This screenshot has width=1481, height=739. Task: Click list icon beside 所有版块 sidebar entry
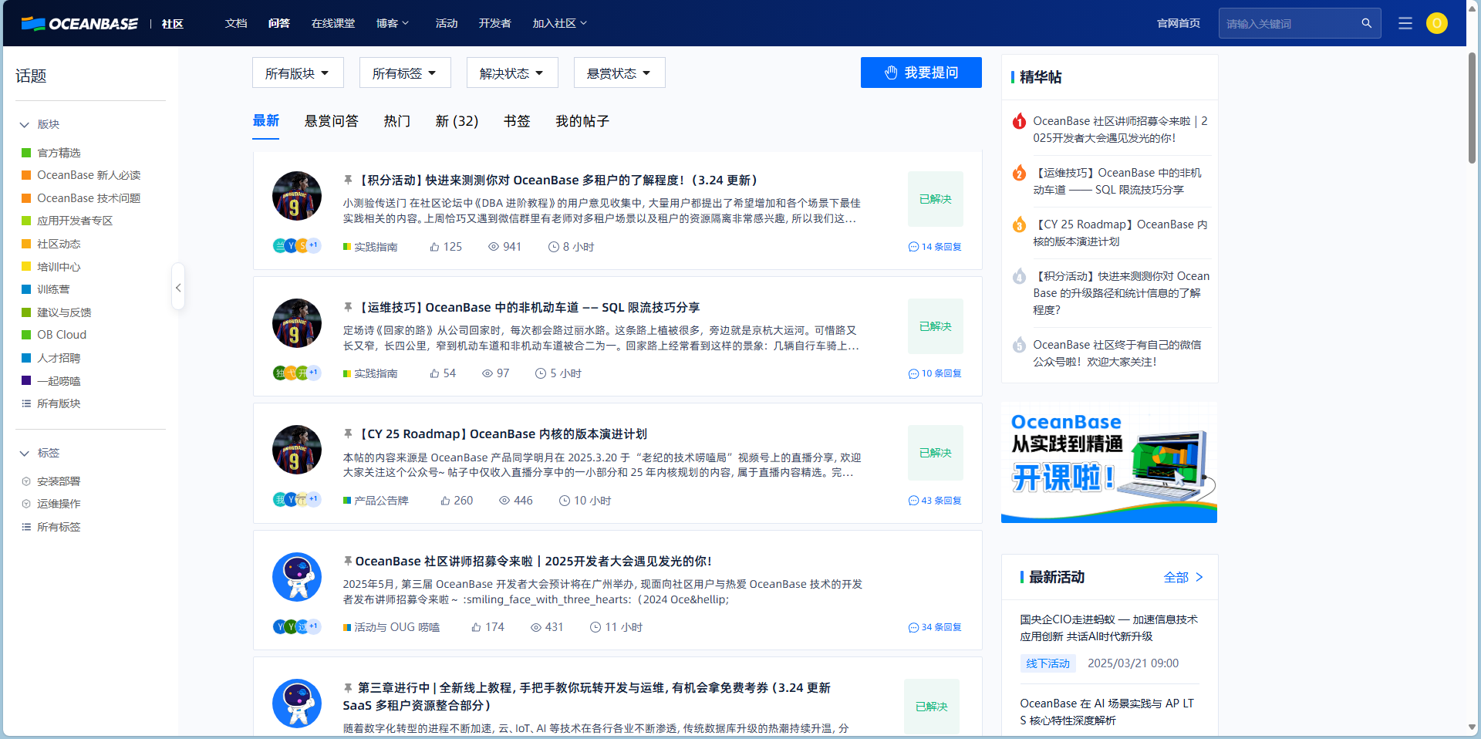pyautogui.click(x=26, y=403)
